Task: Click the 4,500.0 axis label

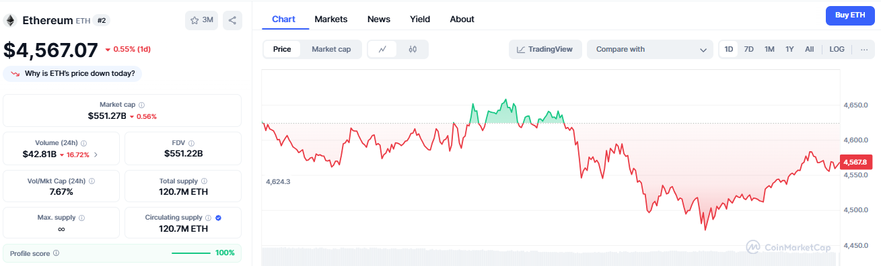Action: (x=855, y=210)
